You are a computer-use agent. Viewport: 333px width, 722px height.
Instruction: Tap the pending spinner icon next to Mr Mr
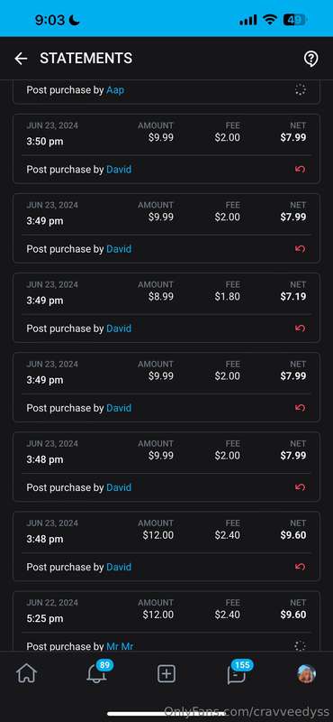(300, 646)
